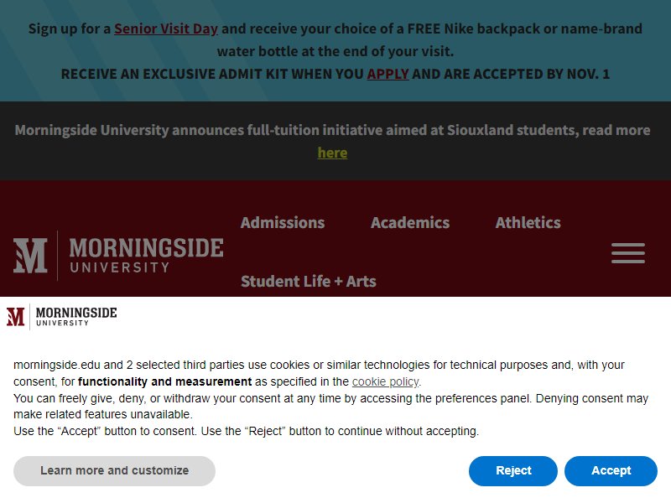
Task: Click the small M logo in cookie banner
Action: click(16, 317)
